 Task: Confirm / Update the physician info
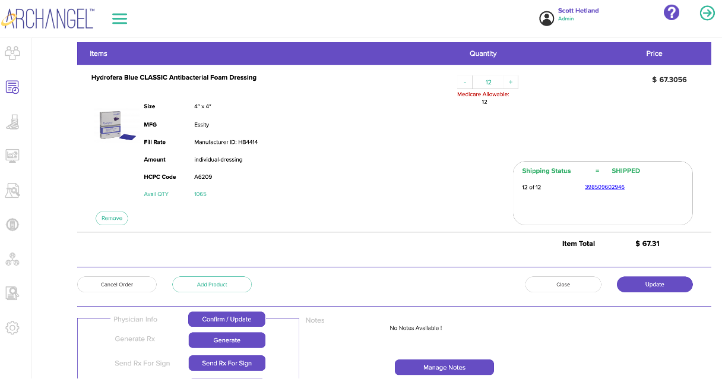(x=226, y=319)
